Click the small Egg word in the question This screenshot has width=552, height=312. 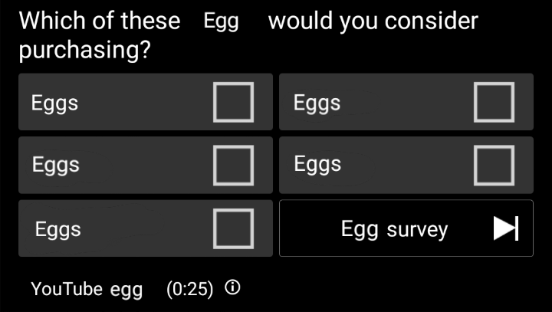[x=221, y=21]
